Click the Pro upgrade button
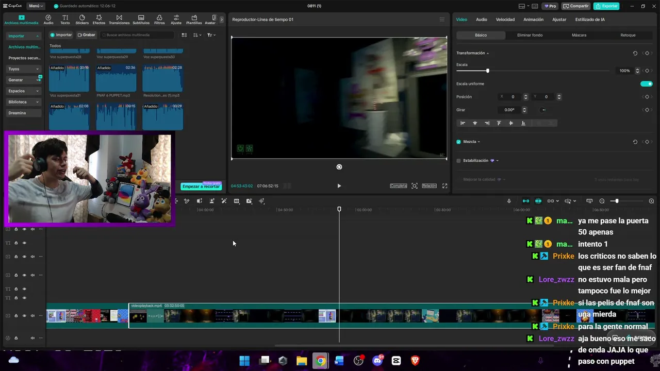The width and height of the screenshot is (660, 371). (550, 6)
